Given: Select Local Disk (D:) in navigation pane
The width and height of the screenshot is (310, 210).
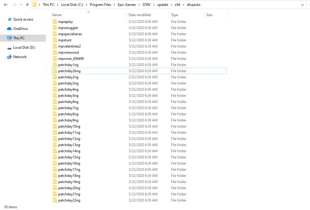Looking at the screenshot, I should pos(23,48).
